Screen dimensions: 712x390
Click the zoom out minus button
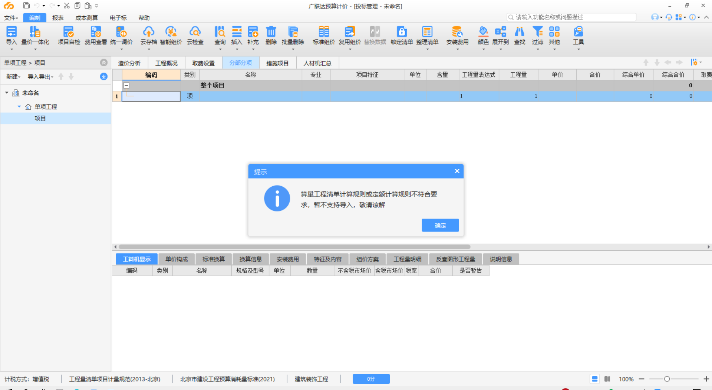tap(642, 379)
